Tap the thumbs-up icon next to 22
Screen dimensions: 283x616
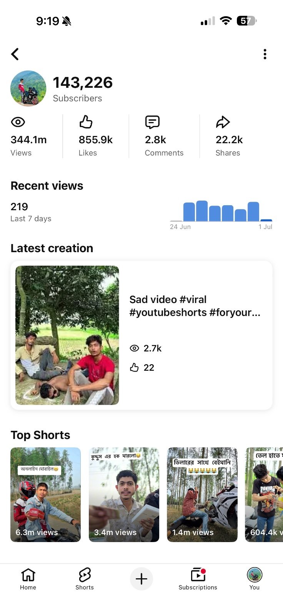[134, 368]
